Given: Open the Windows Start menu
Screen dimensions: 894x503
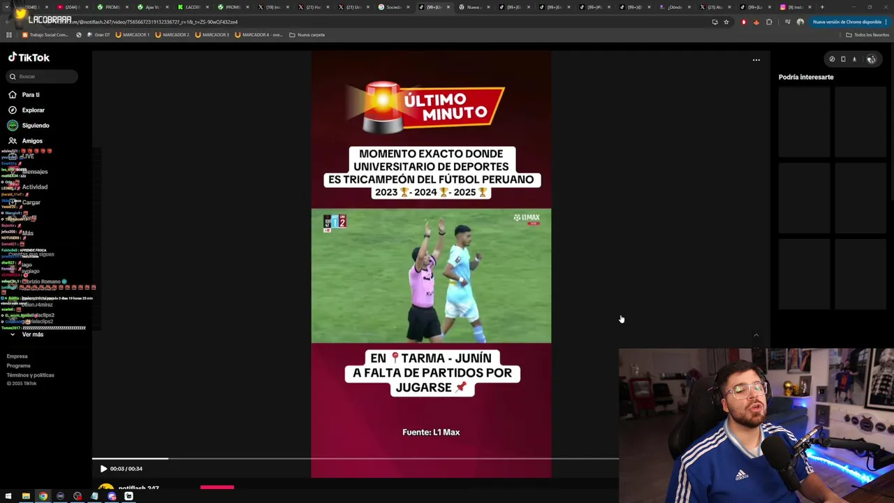Looking at the screenshot, I should (x=8, y=496).
